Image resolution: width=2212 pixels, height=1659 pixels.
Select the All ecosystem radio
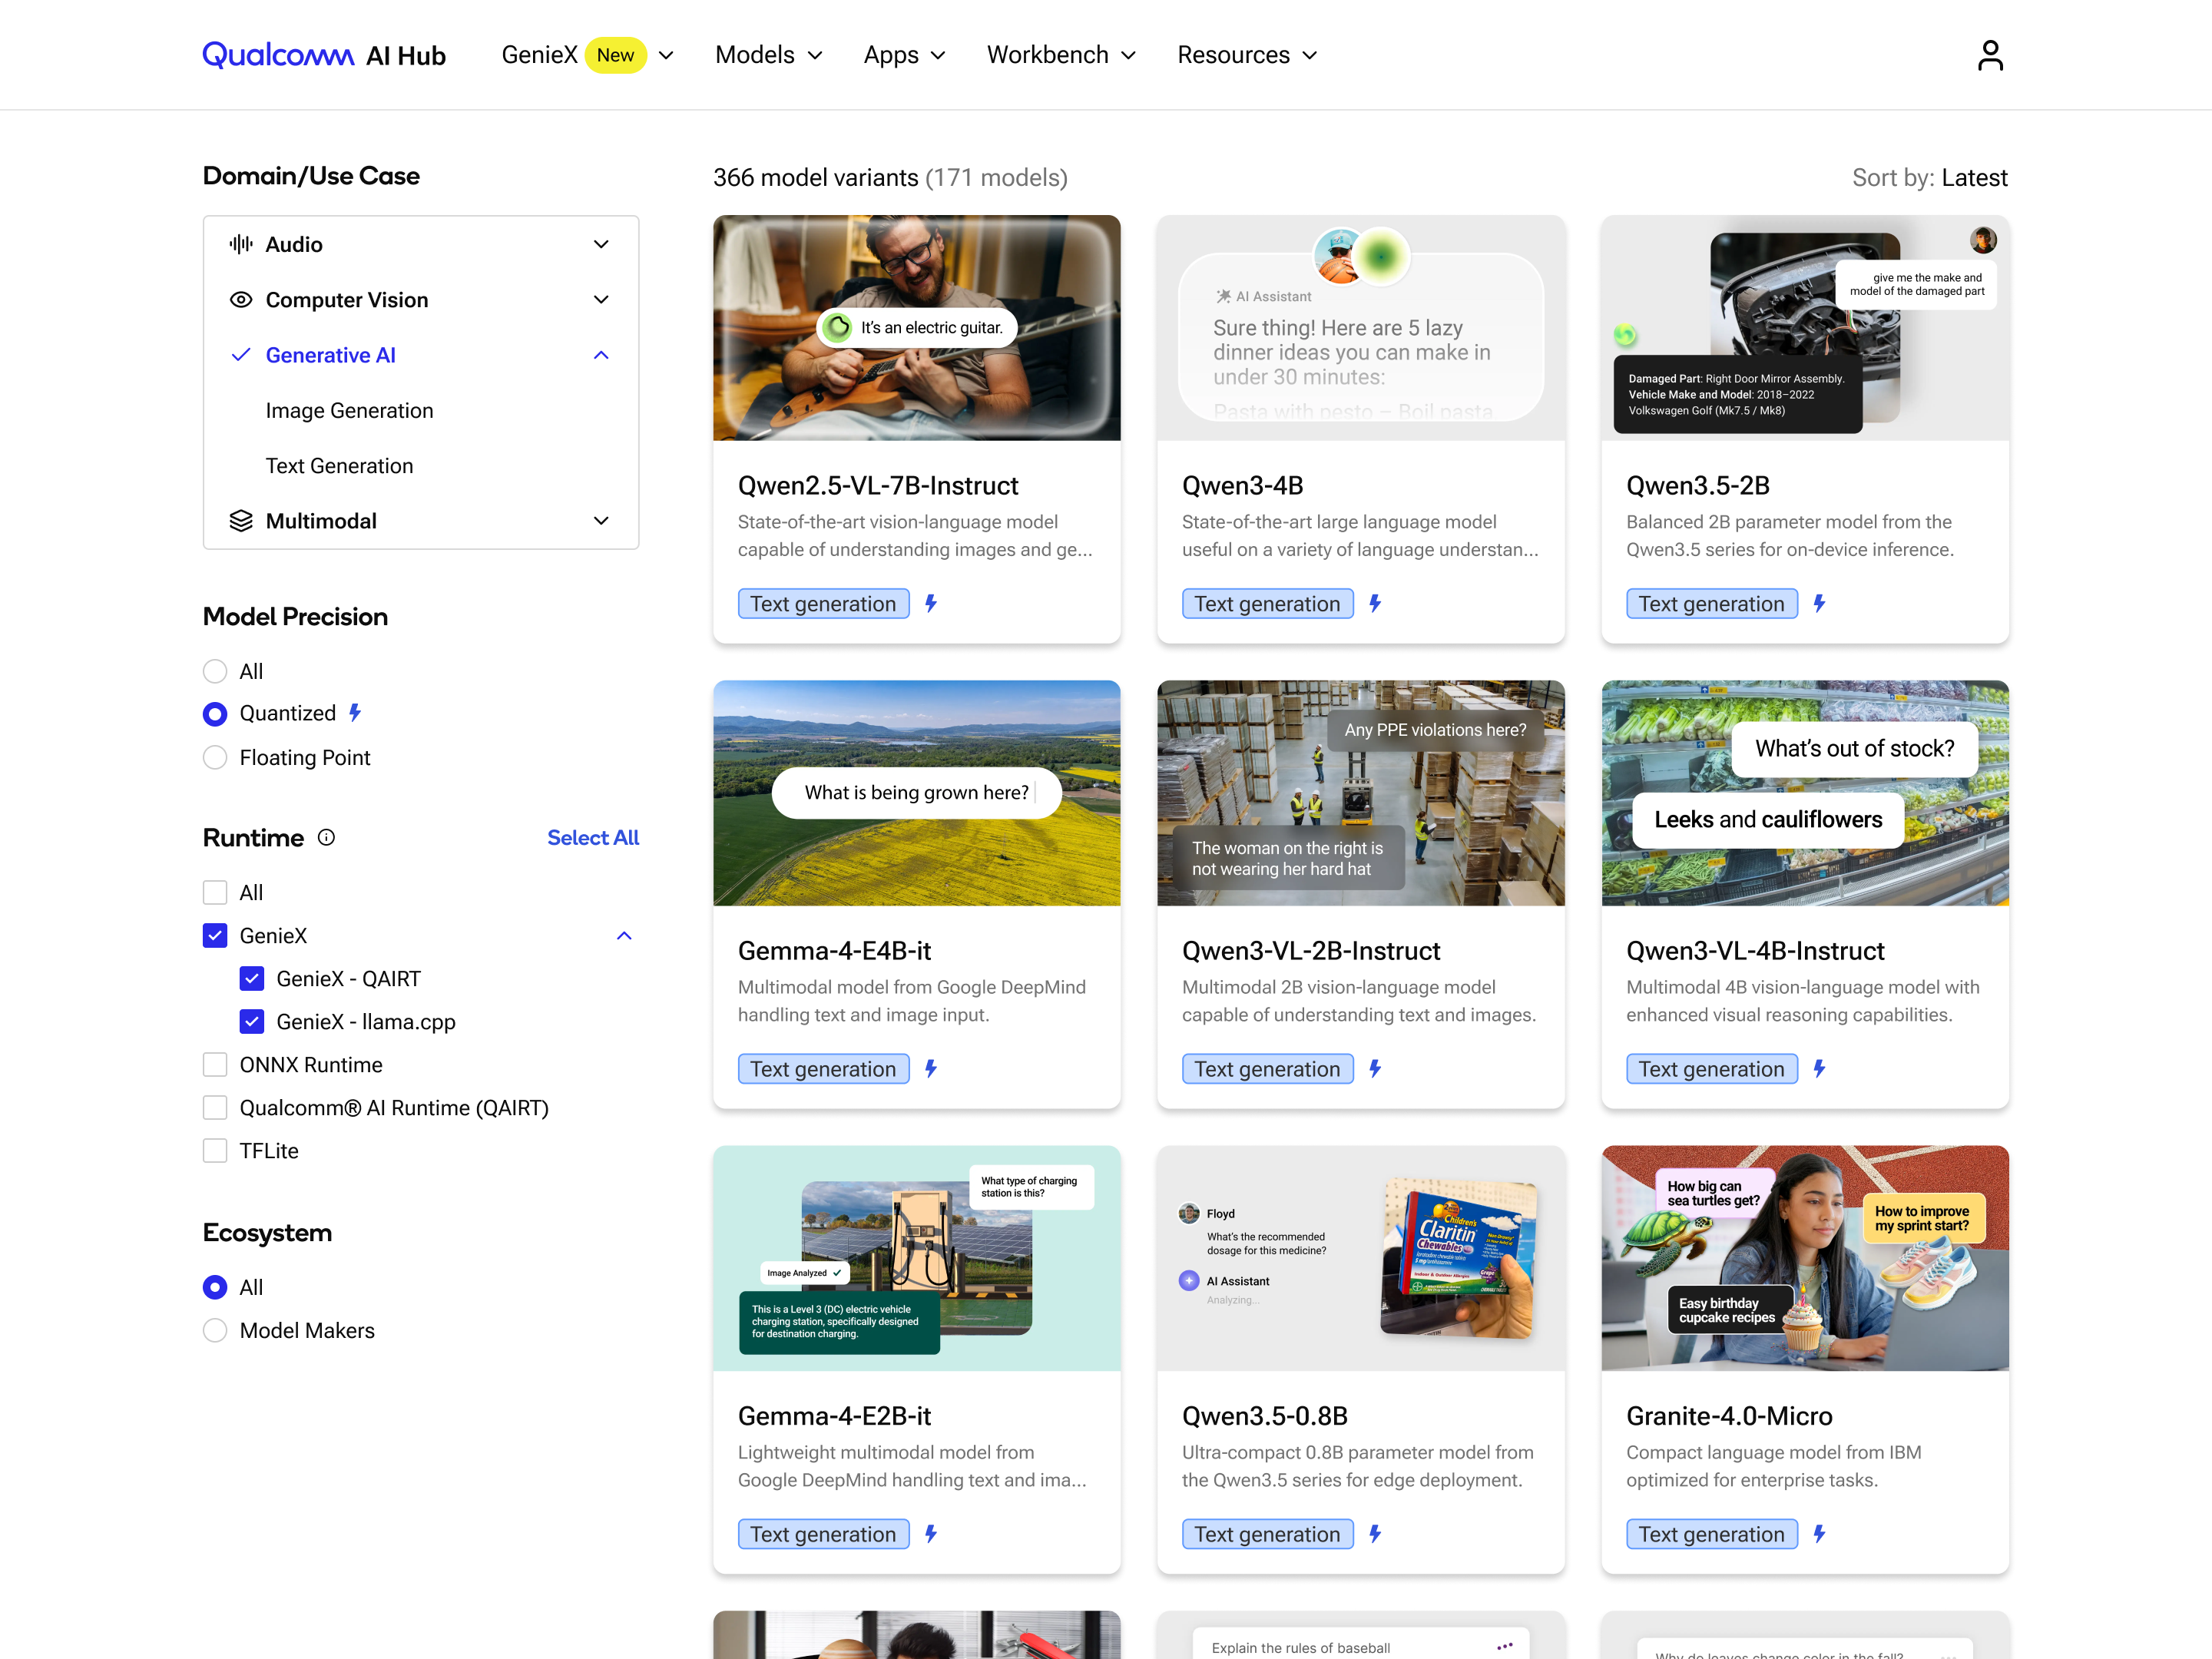click(215, 1287)
